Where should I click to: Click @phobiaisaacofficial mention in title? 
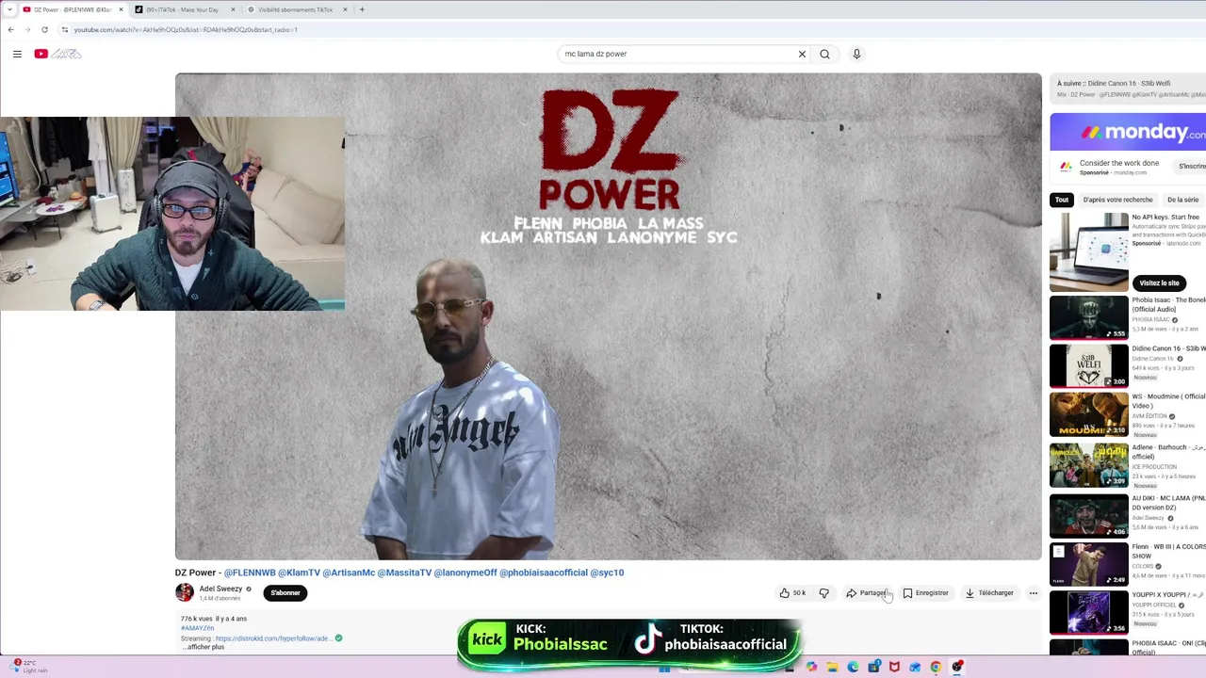[544, 573]
